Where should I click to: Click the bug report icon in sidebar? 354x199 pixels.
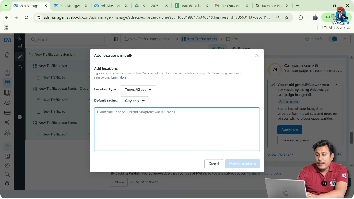(x=7, y=183)
